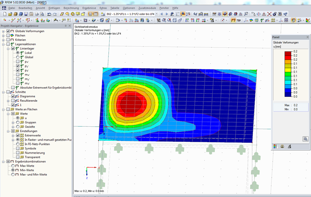The image size is (311, 197).
Task: Select the Global radio button under Linienlager
Action: pos(18,57)
